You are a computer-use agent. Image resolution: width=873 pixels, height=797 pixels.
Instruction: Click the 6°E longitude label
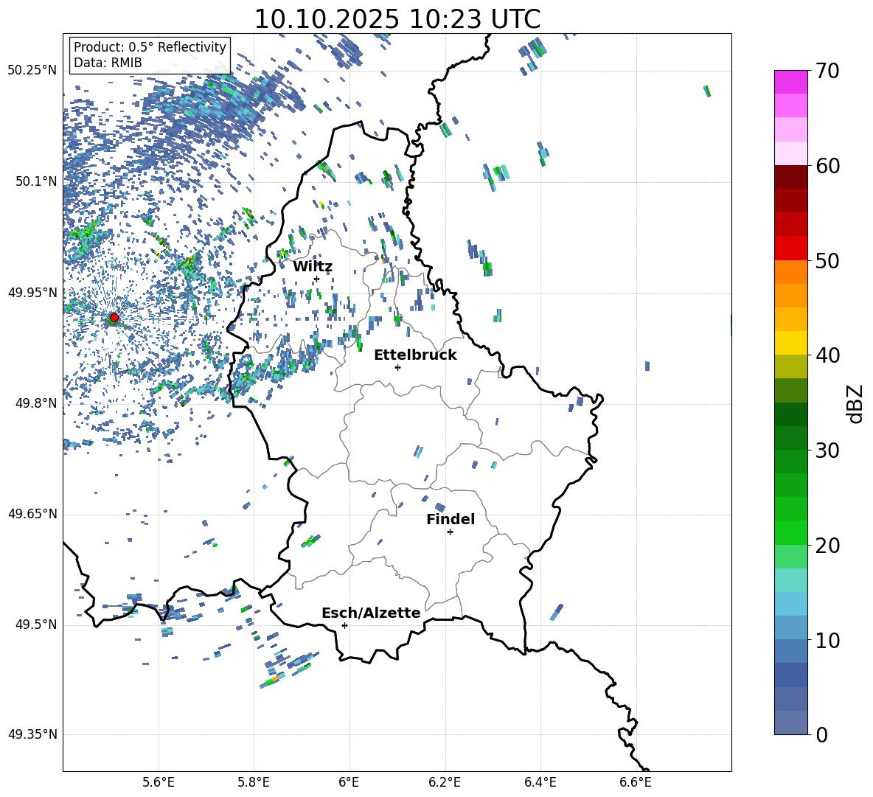pyautogui.click(x=349, y=782)
